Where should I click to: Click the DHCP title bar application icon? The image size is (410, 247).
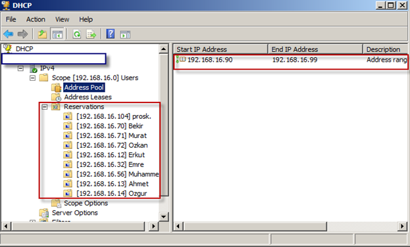[6, 5]
